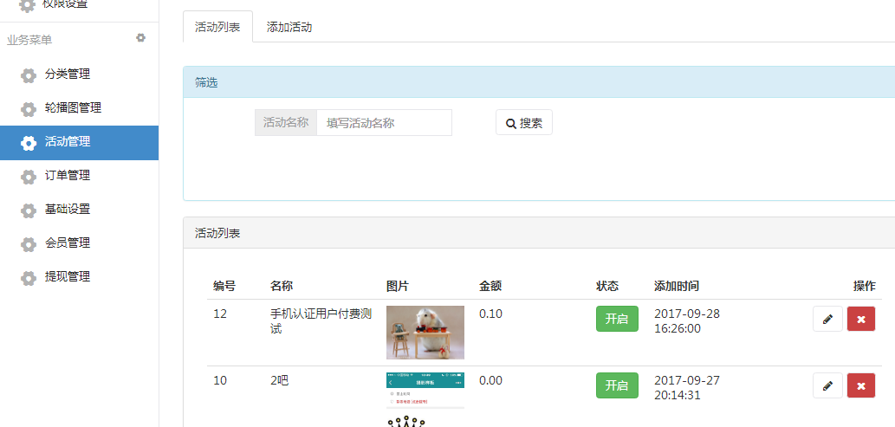Go to 基础设置 in the sidebar

(x=68, y=210)
